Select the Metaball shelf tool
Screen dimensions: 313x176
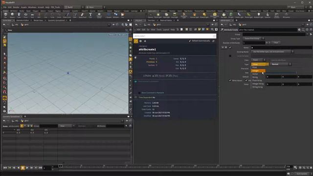click(116, 15)
